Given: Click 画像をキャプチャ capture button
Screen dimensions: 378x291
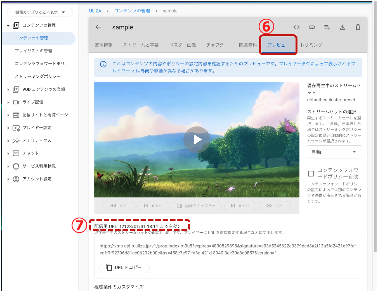Looking at the screenshot, I should (x=197, y=206).
